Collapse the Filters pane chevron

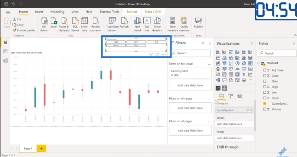pyautogui.click(x=210, y=43)
